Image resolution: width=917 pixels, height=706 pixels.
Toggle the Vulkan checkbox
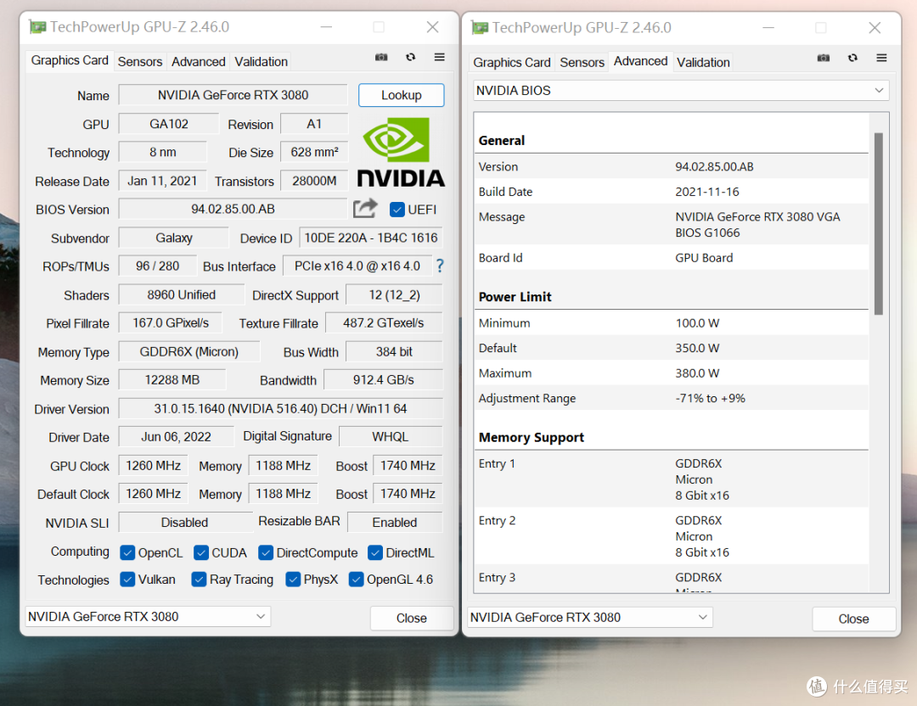click(127, 580)
